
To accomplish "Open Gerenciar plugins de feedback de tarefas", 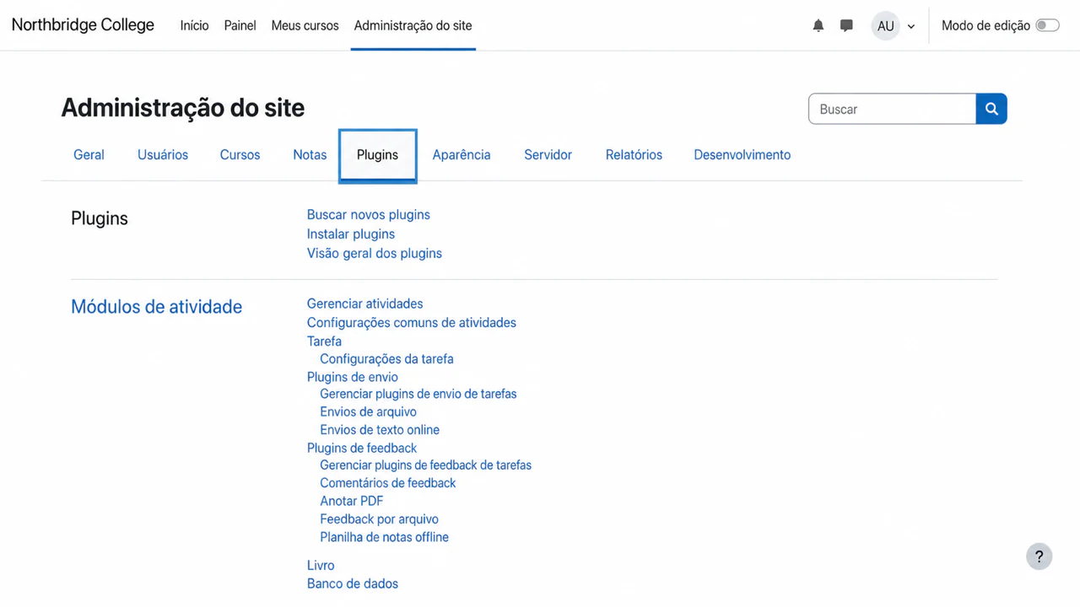I will pyautogui.click(x=425, y=465).
